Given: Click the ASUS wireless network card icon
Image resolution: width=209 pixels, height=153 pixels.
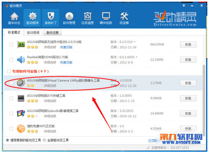Looking at the screenshot, I should click(x=21, y=44).
